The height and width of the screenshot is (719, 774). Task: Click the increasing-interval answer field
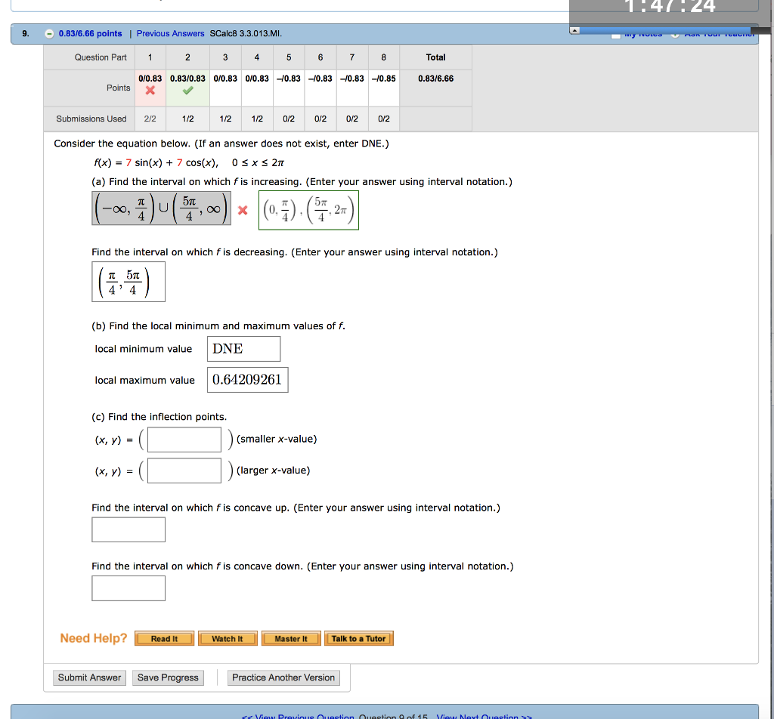pyautogui.click(x=162, y=208)
